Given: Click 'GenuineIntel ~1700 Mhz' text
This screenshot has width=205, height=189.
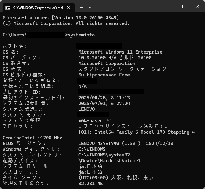Looking at the screenshot, I should point(32,138).
